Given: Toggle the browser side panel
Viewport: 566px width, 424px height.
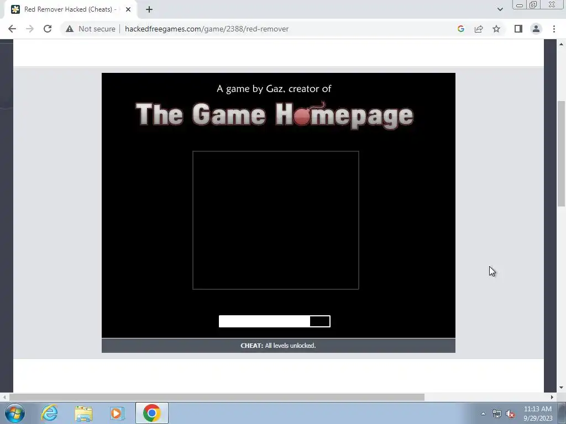Looking at the screenshot, I should (x=518, y=29).
